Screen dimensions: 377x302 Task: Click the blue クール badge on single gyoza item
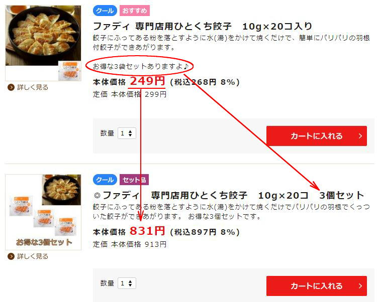[x=105, y=11]
